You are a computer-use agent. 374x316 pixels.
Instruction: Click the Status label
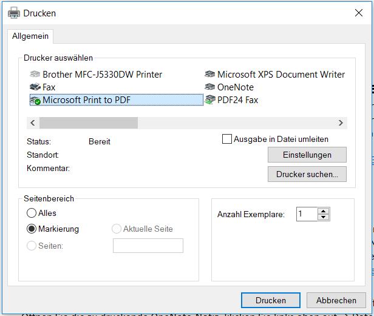pos(39,141)
